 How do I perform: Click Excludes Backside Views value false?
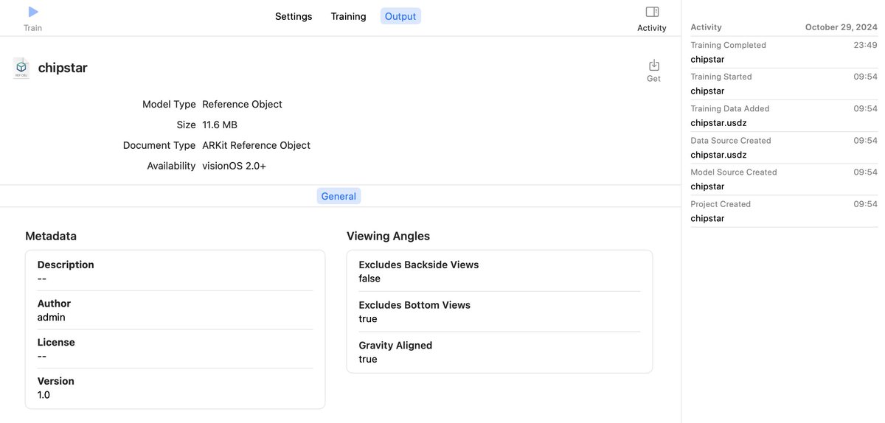coord(369,279)
